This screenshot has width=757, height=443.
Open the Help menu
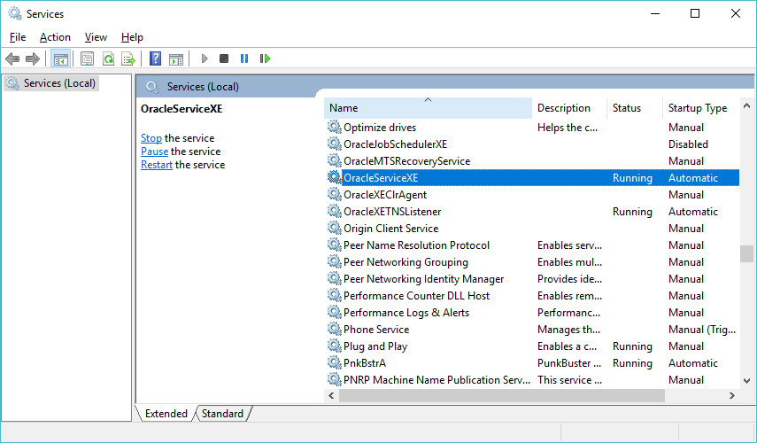(x=132, y=37)
